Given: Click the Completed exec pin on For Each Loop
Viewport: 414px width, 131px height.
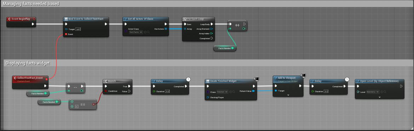Looking at the screenshot, I should pos(212,38).
